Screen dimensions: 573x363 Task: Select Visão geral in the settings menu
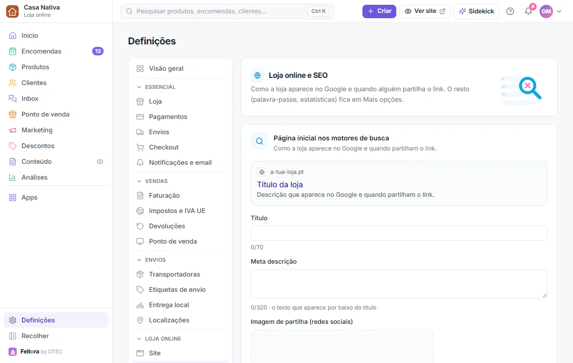click(x=180, y=68)
